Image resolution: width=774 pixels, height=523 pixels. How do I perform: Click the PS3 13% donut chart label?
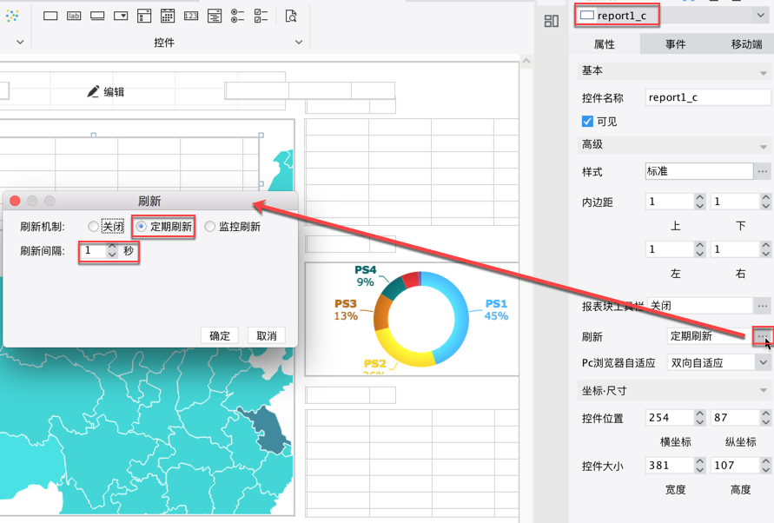pos(346,309)
